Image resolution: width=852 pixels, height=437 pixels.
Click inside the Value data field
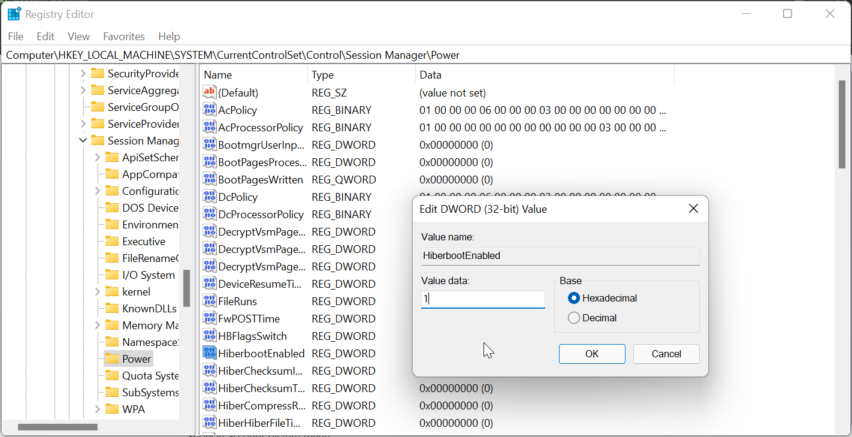point(483,299)
